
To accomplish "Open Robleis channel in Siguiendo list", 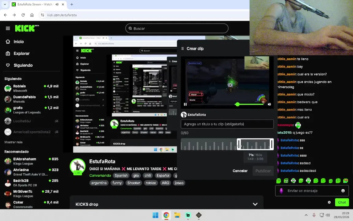I will (x=32, y=88).
